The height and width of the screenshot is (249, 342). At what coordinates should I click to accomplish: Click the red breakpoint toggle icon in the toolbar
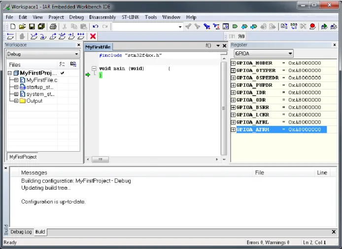[312, 27]
